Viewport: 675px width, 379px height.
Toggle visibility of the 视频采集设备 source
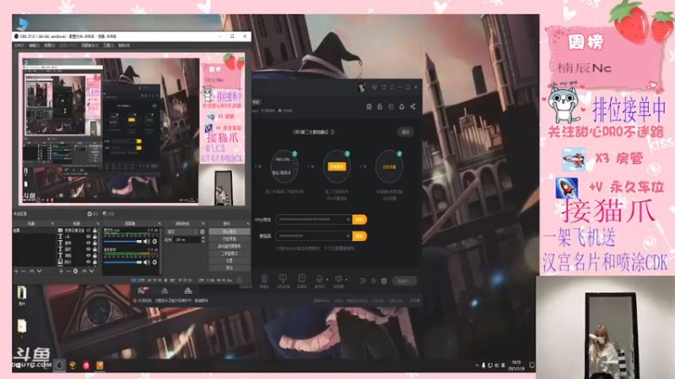89,230
